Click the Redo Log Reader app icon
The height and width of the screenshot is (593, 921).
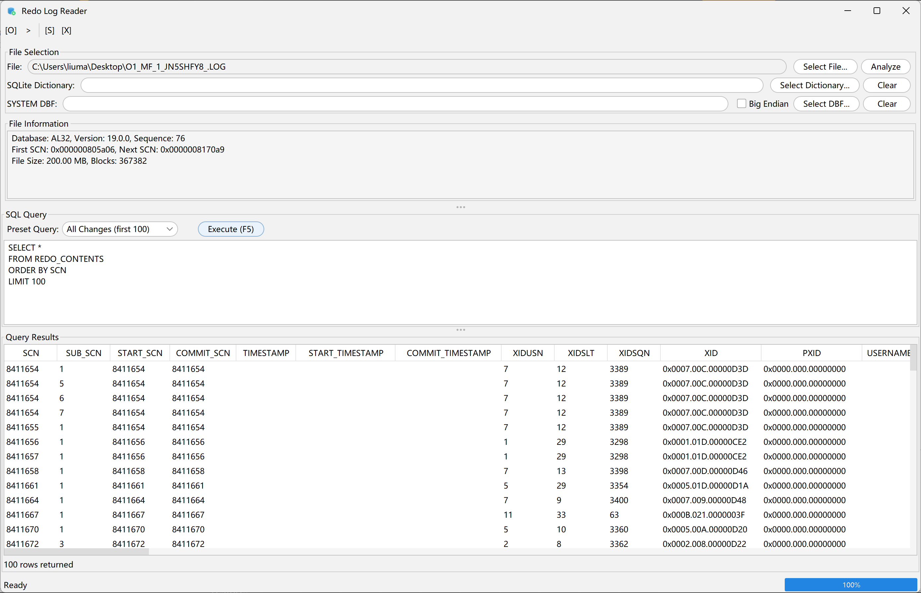pyautogui.click(x=12, y=11)
